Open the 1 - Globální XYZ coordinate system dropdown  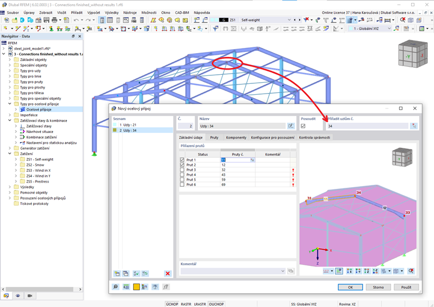click(x=389, y=29)
